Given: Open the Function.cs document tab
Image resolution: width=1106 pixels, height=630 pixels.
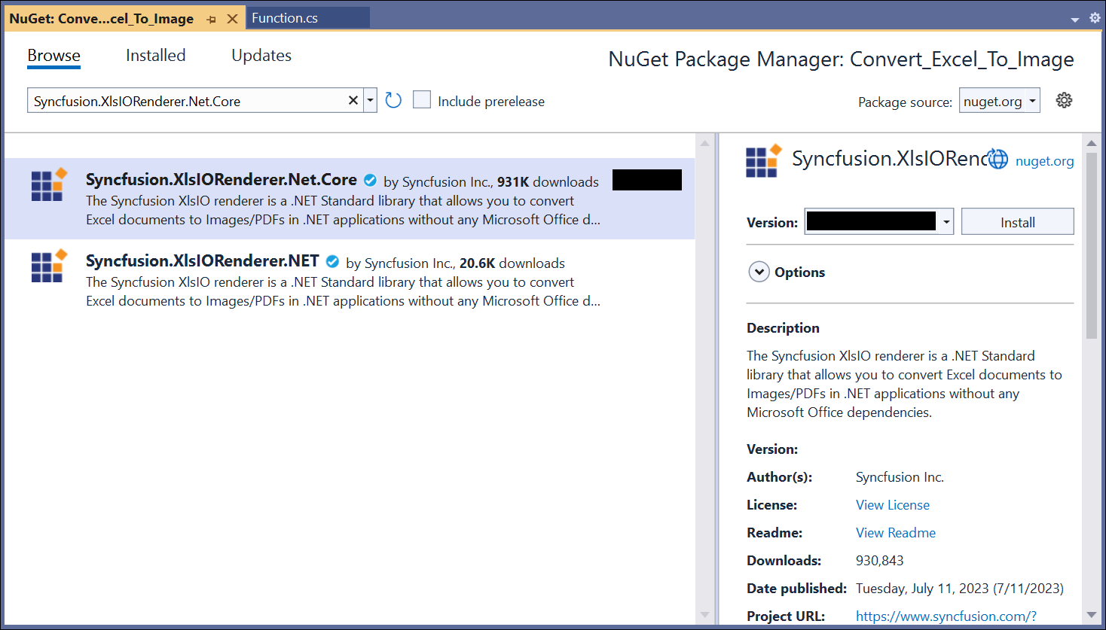Looking at the screenshot, I should (x=285, y=18).
